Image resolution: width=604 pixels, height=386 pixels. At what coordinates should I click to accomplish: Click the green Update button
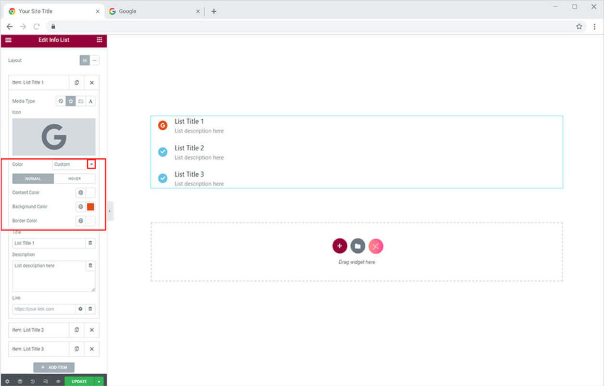click(x=79, y=381)
